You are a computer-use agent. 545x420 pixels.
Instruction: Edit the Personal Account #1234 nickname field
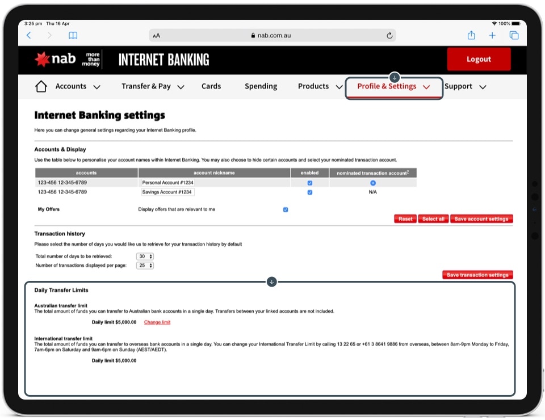(167, 183)
